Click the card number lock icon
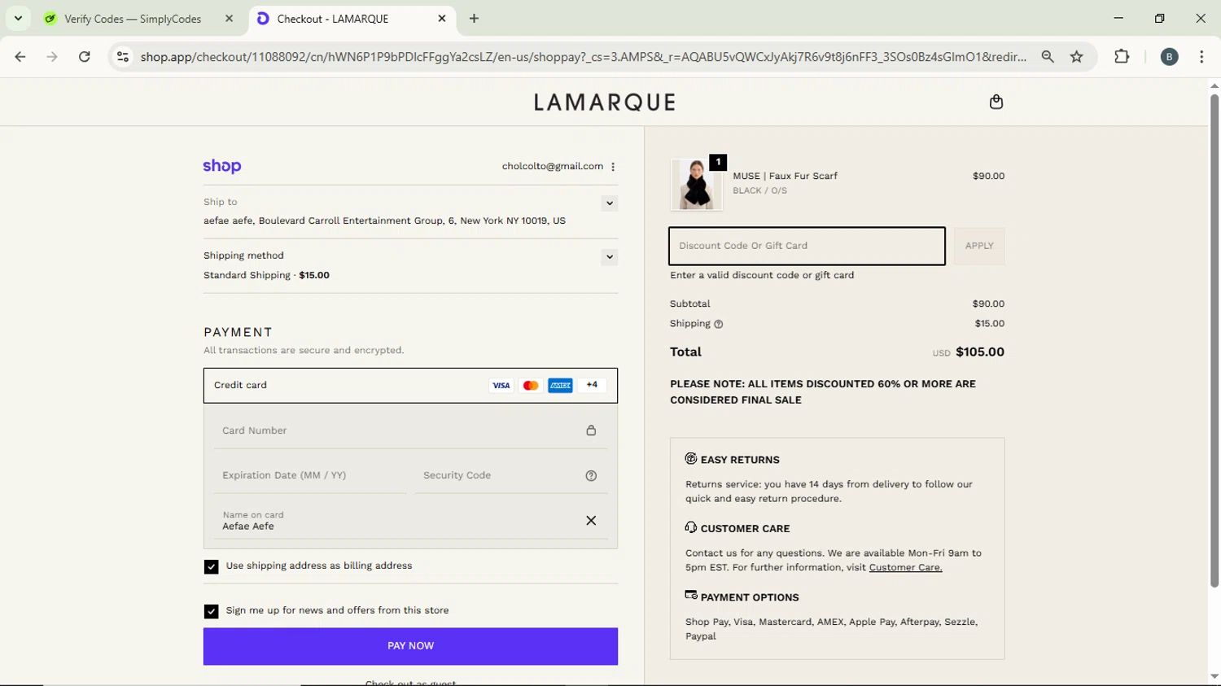 [x=591, y=430]
